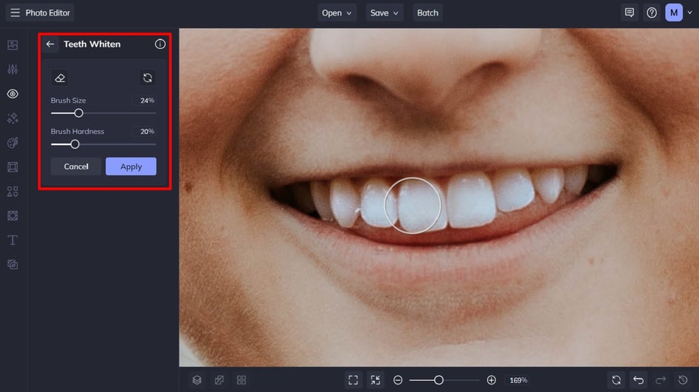Open the hamburger menu next to Photo Editor
Image resolution: width=699 pixels, height=392 pixels.
pyautogui.click(x=15, y=13)
